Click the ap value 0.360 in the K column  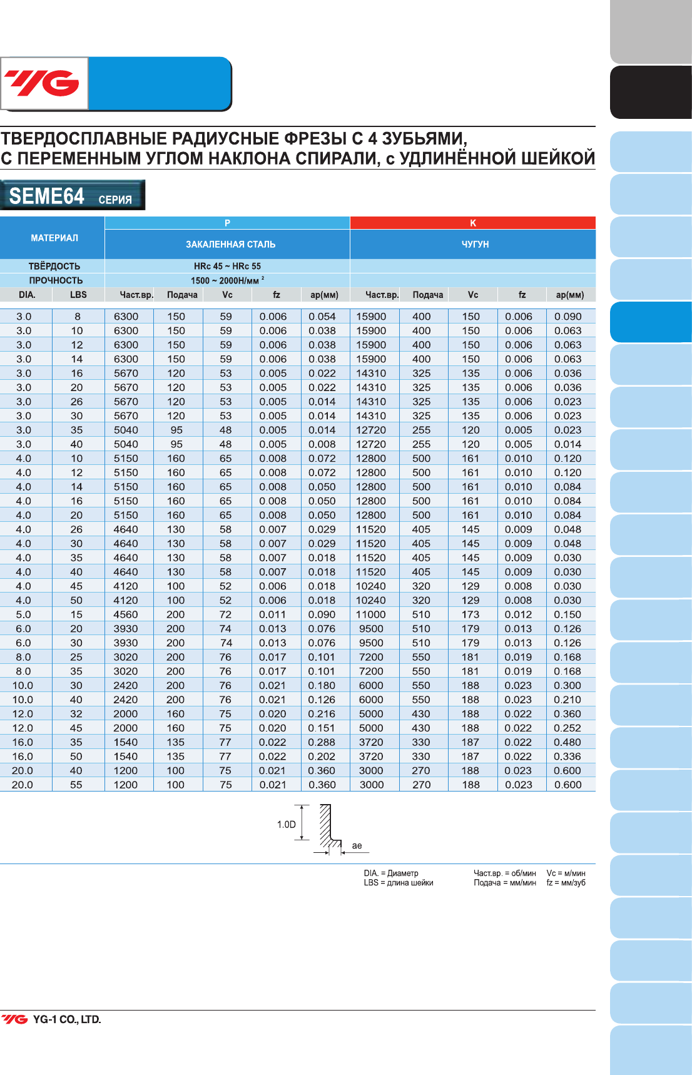tap(567, 714)
